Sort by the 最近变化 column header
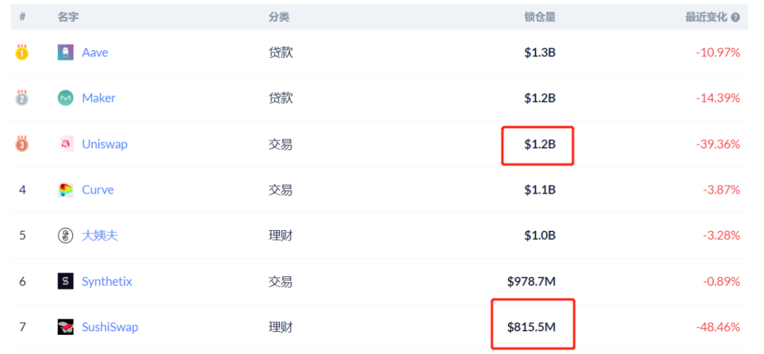The image size is (764, 354). [x=705, y=17]
